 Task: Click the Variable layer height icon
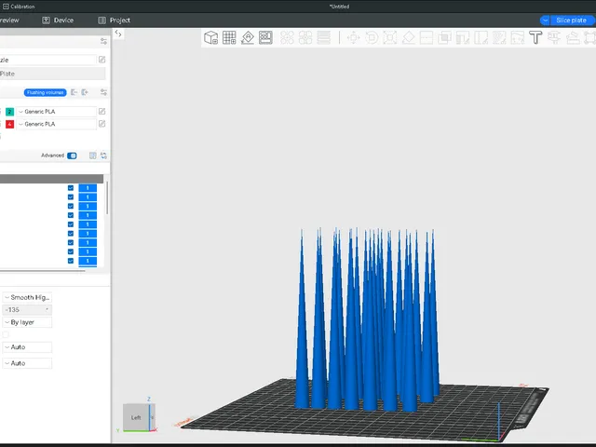click(x=323, y=37)
